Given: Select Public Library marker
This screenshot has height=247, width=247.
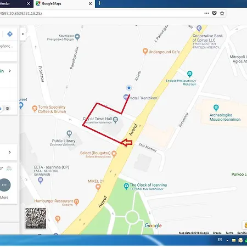Looking at the screenshot, I should coord(69,133).
